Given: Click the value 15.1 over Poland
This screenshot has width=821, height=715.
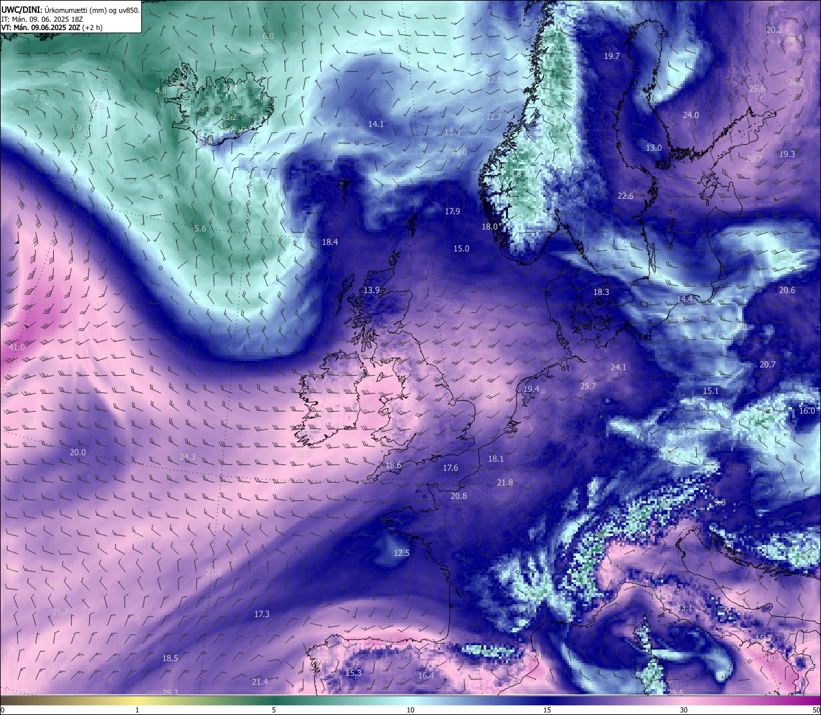Looking at the screenshot, I should [711, 391].
